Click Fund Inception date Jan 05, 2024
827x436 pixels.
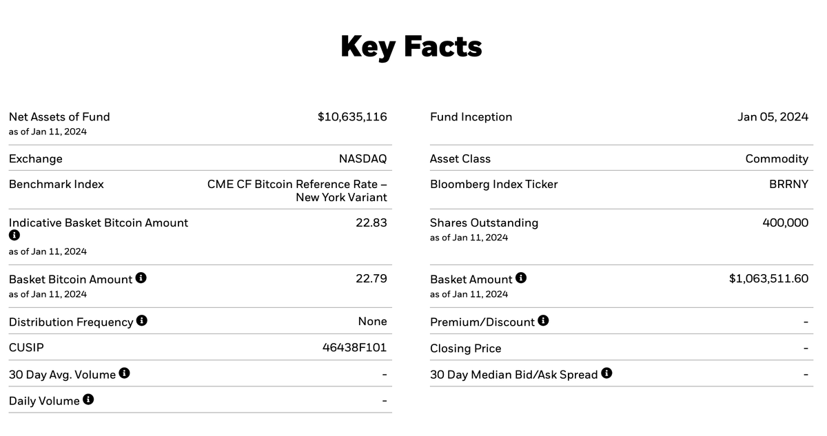pos(773,117)
